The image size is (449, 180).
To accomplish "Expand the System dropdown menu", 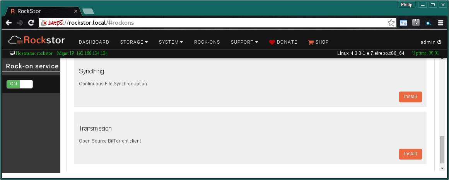I will (x=171, y=42).
